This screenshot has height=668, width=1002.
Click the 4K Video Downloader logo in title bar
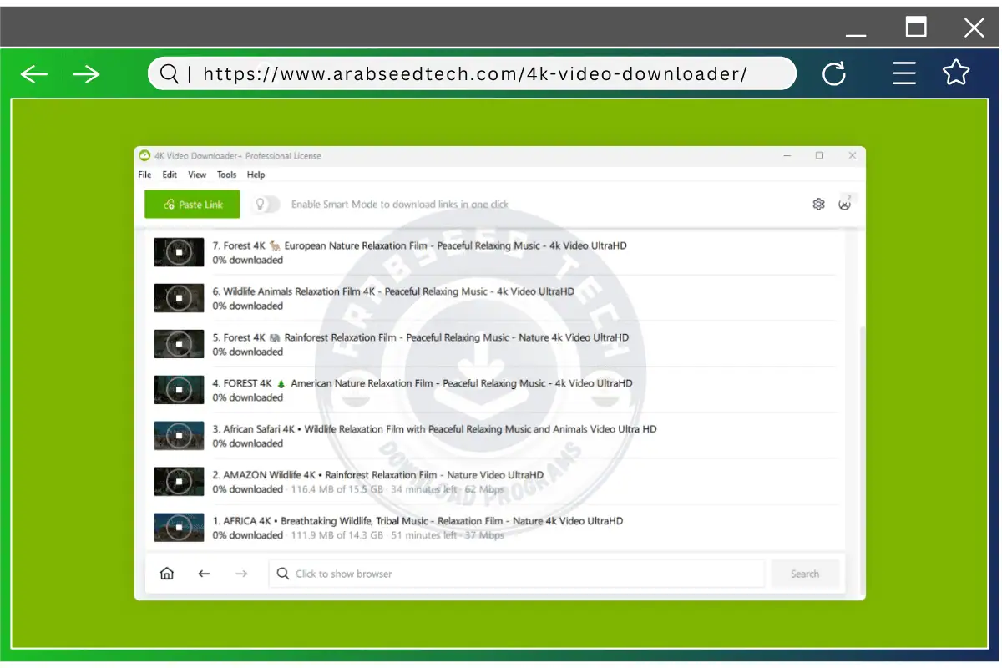coord(145,155)
